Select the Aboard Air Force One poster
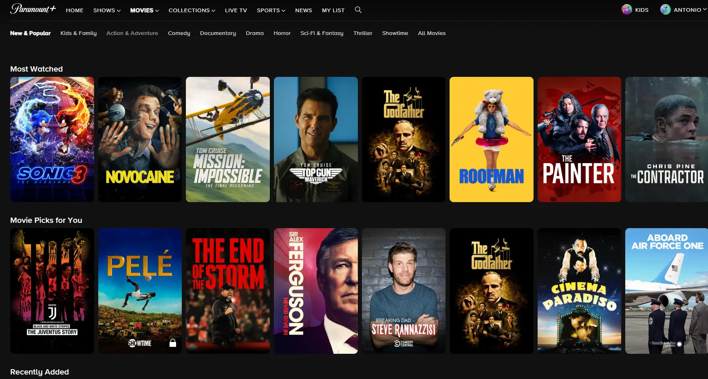 coord(666,291)
